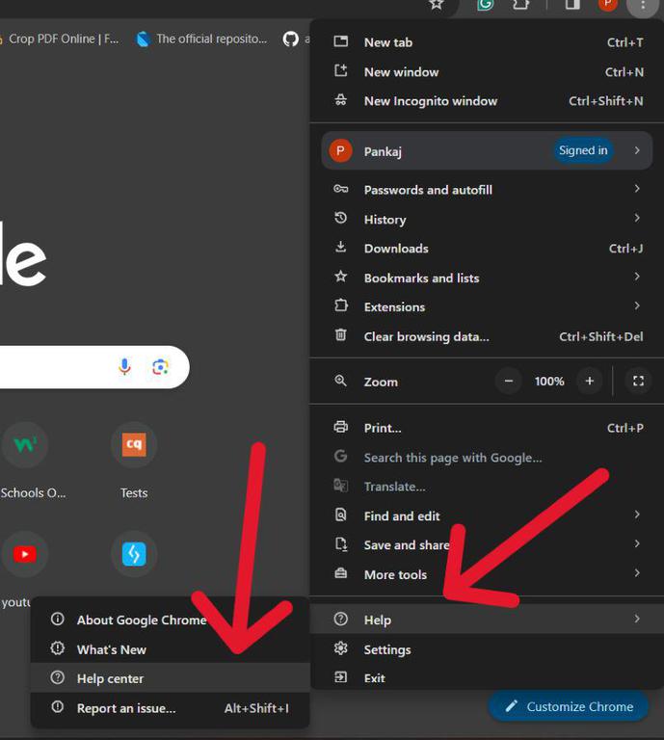Viewport: 664px width, 740px height.
Task: Select Help center in submenu
Action: click(x=171, y=678)
